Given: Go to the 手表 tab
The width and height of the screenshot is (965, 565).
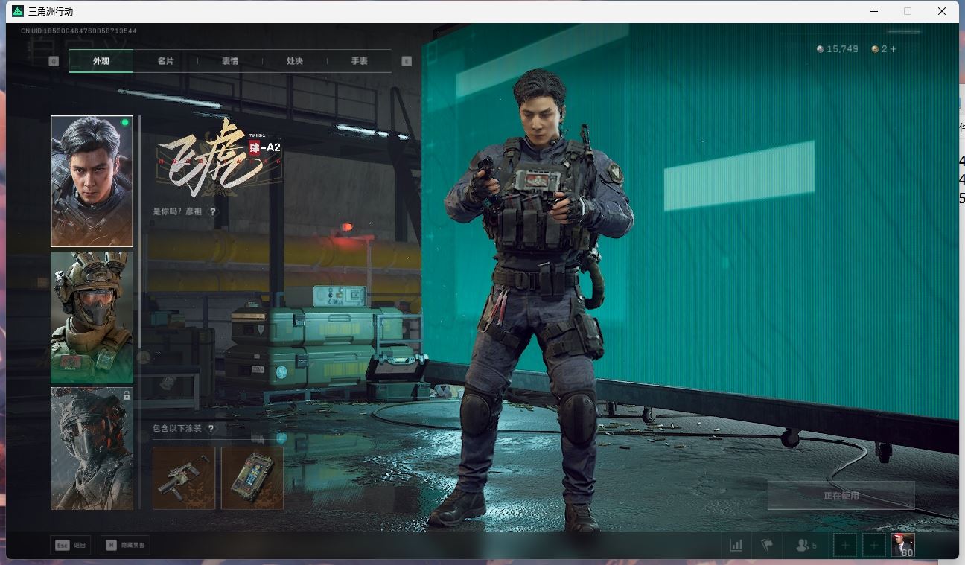Looking at the screenshot, I should (x=360, y=61).
